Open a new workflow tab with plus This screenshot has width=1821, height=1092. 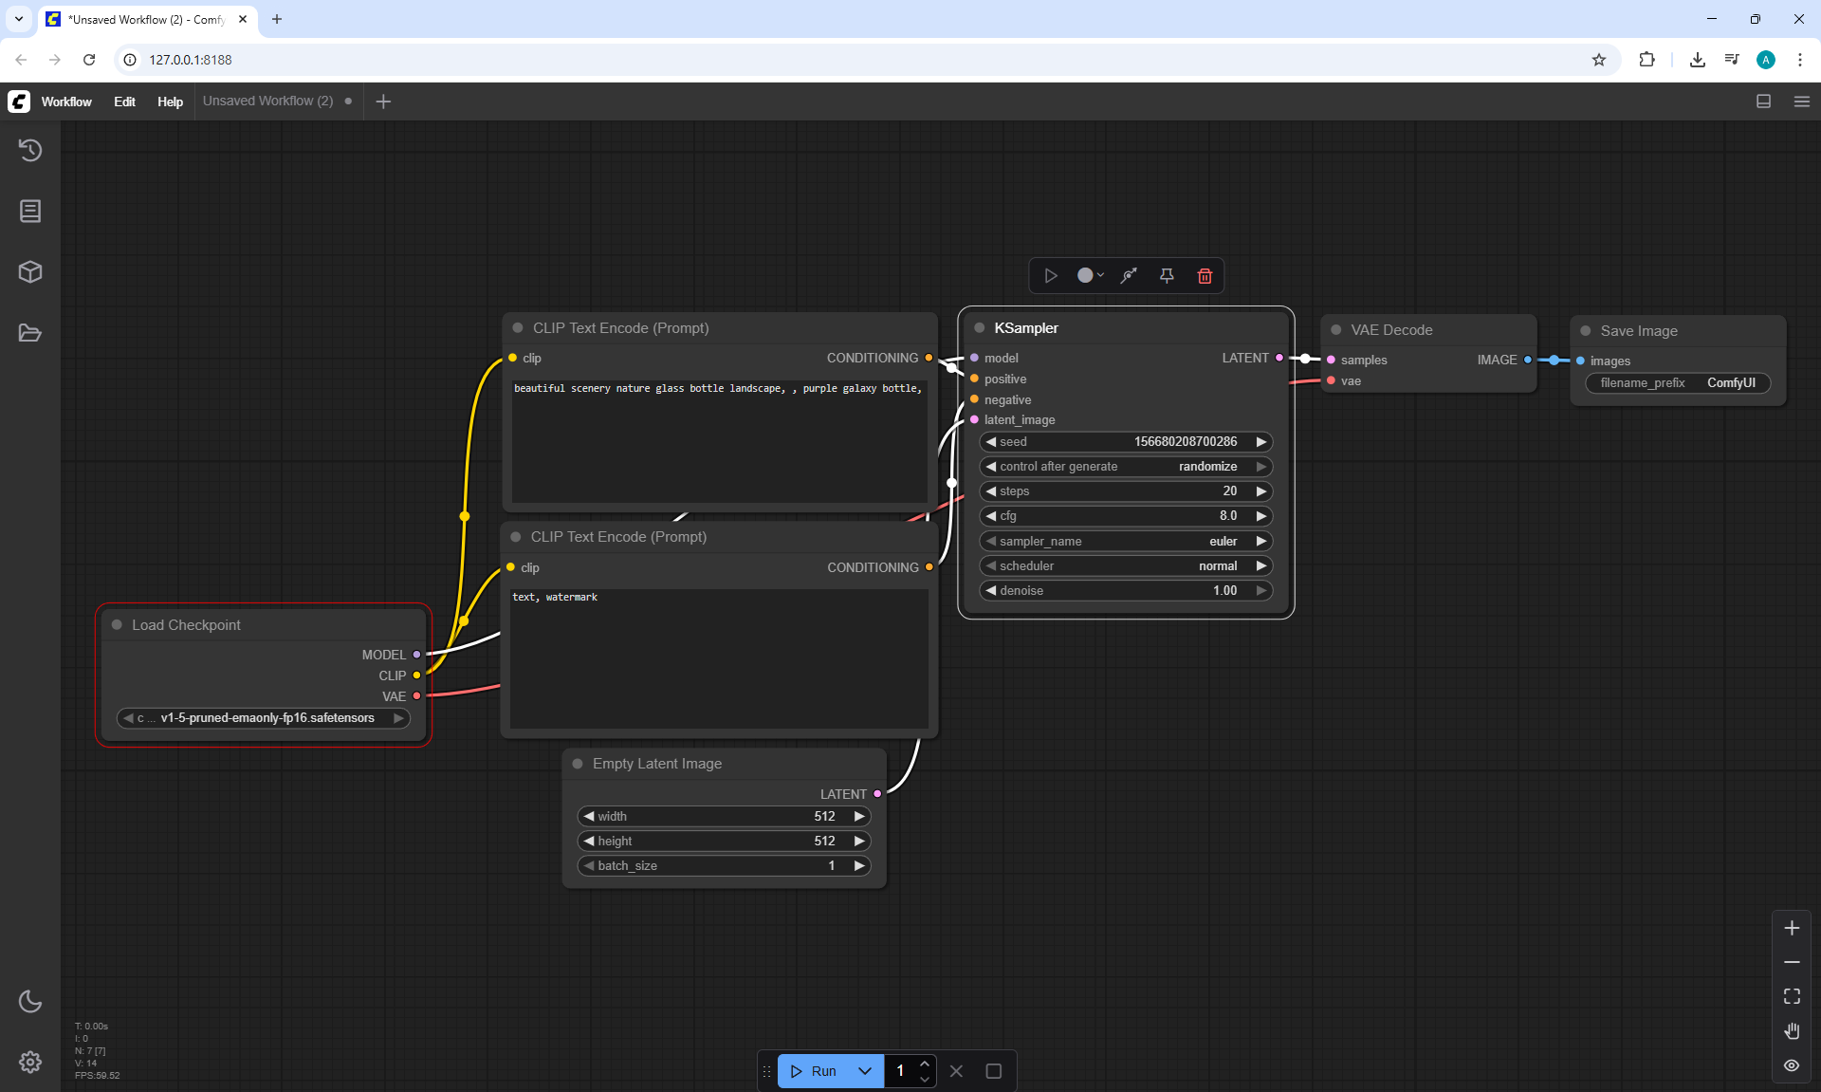(383, 102)
